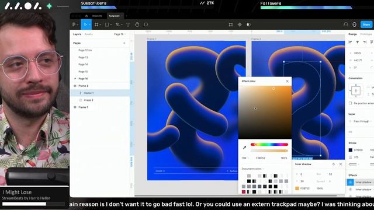Viewport: 374px width, 210px height.
Task: Open the shape tools dropdown arrow
Action: pyautogui.click(x=111, y=24)
